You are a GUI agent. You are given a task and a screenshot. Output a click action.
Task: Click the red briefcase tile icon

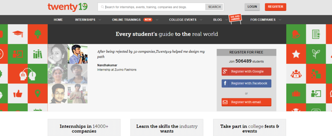click(x=296, y=93)
